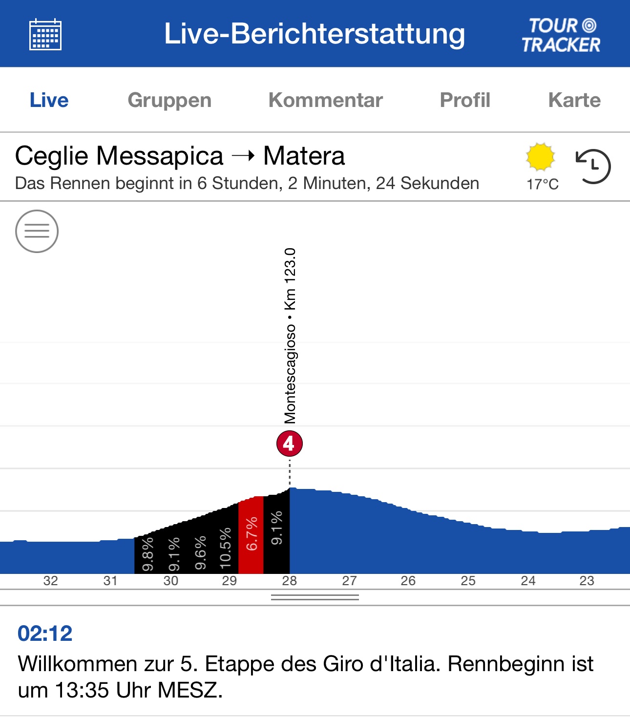Open the round hamburger menu button
630x719 pixels.
coord(37,231)
